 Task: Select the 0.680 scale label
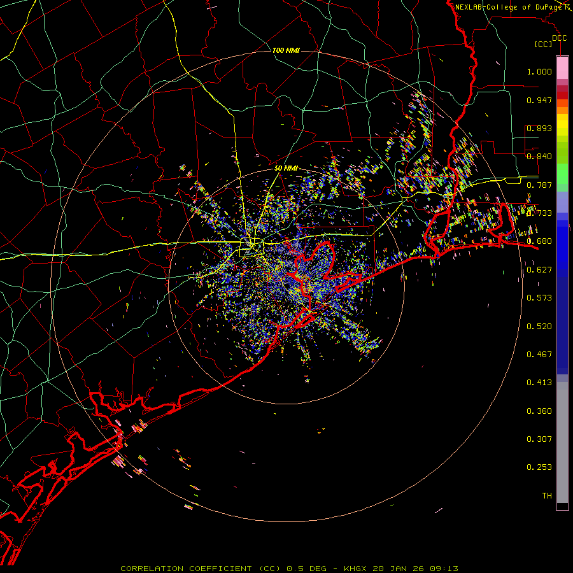(x=539, y=241)
